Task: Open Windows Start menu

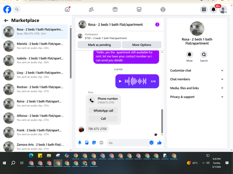Action: (x=4, y=163)
